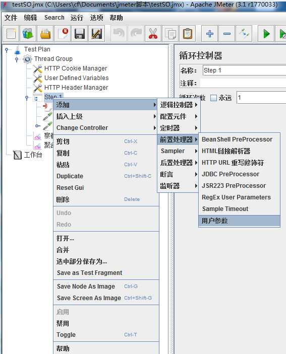
Task: Click the Paste clipboard toolbar icon
Action: pos(188,34)
